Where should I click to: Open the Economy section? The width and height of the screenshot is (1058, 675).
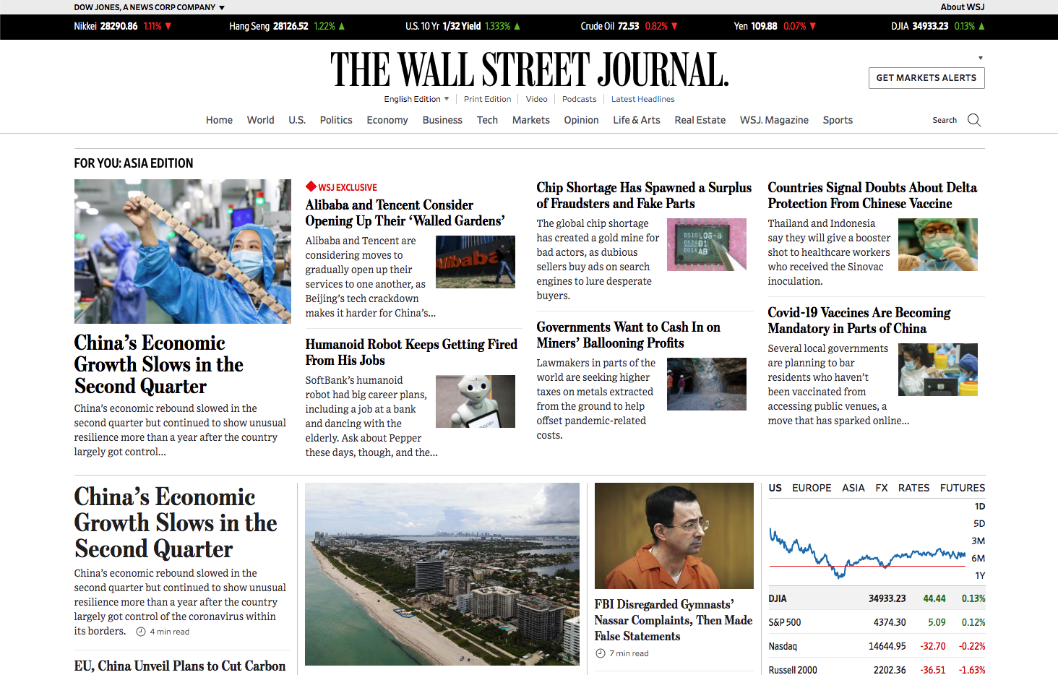coord(387,120)
